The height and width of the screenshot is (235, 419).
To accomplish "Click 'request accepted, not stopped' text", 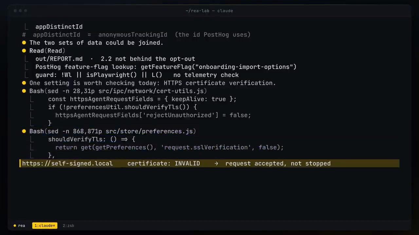I will [278, 164].
